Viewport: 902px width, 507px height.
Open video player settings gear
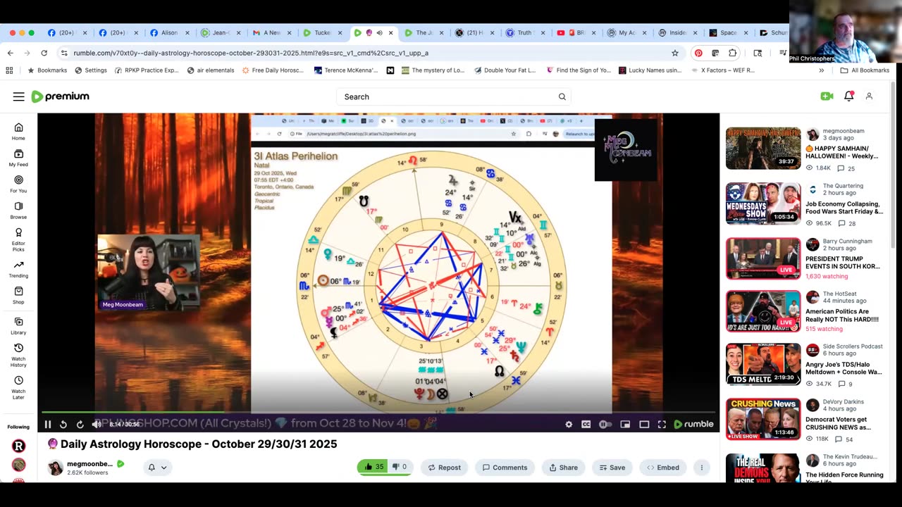tap(569, 424)
